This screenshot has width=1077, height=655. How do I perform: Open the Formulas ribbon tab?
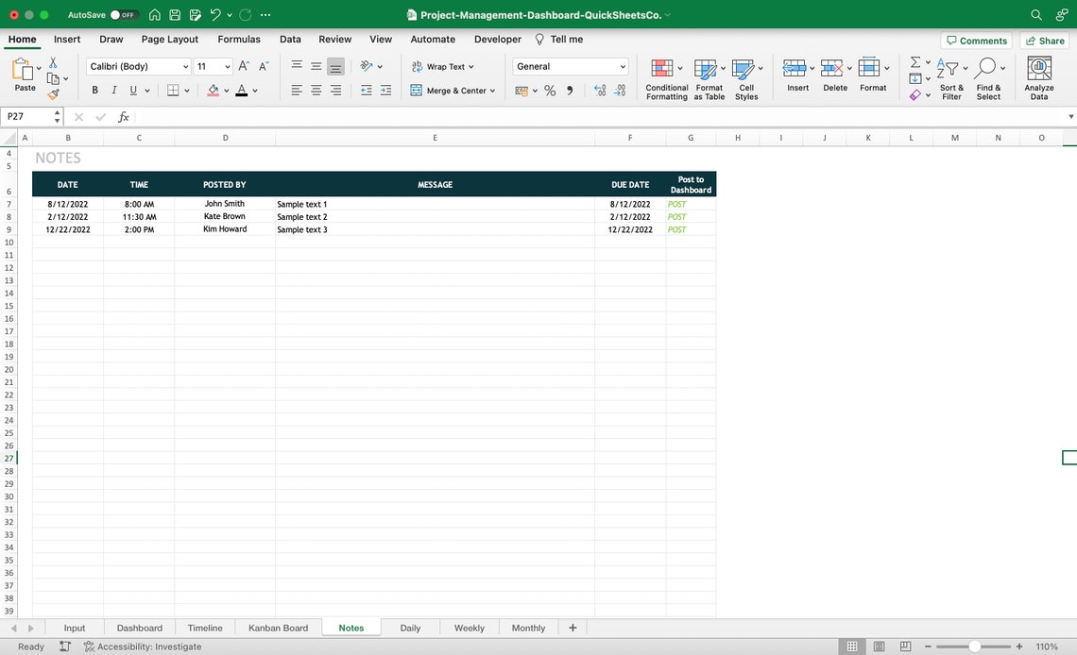tap(238, 39)
